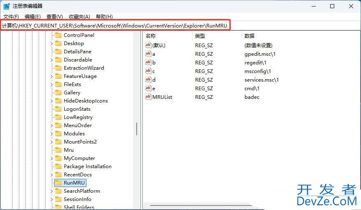Viewport: 361px width, 210px height.
Task: Select the Modules tree label
Action: click(x=74, y=134)
